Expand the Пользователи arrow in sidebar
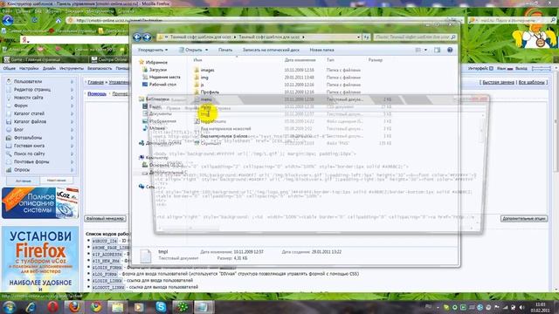The height and width of the screenshot is (314, 559). [72, 81]
